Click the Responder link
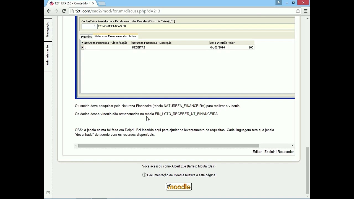The width and height of the screenshot is (354, 199). pyautogui.click(x=285, y=152)
